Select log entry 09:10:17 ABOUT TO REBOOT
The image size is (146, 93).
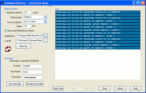point(98,15)
